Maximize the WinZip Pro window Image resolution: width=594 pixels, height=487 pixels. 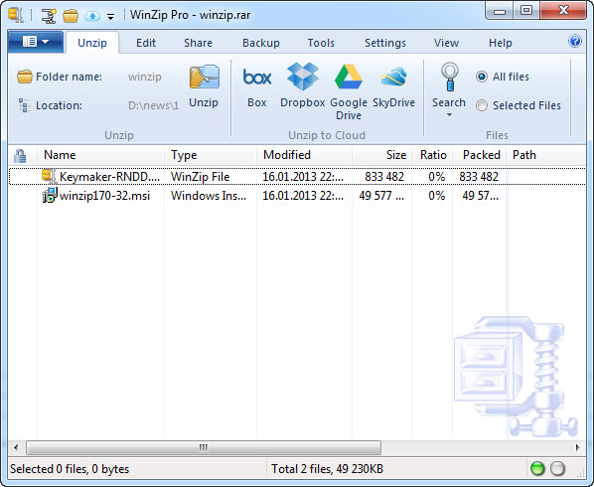[x=526, y=11]
